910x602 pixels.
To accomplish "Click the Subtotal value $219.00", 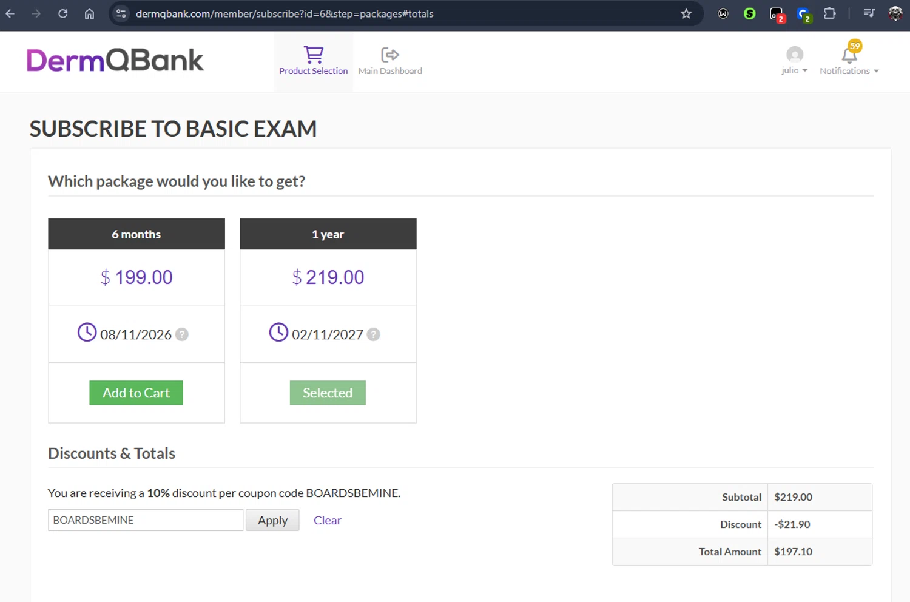I will click(794, 497).
